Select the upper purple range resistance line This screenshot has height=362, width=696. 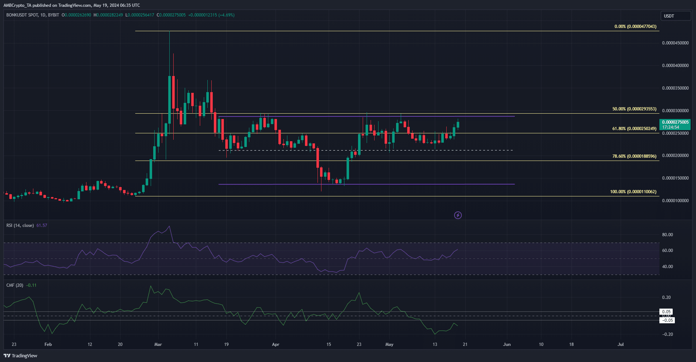point(367,116)
